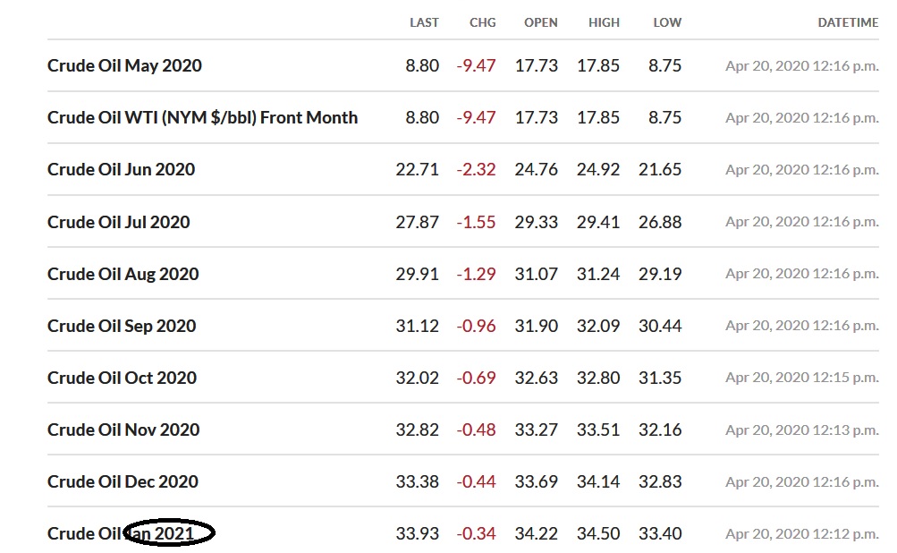Click the LAST column header
The image size is (897, 553).
(424, 22)
